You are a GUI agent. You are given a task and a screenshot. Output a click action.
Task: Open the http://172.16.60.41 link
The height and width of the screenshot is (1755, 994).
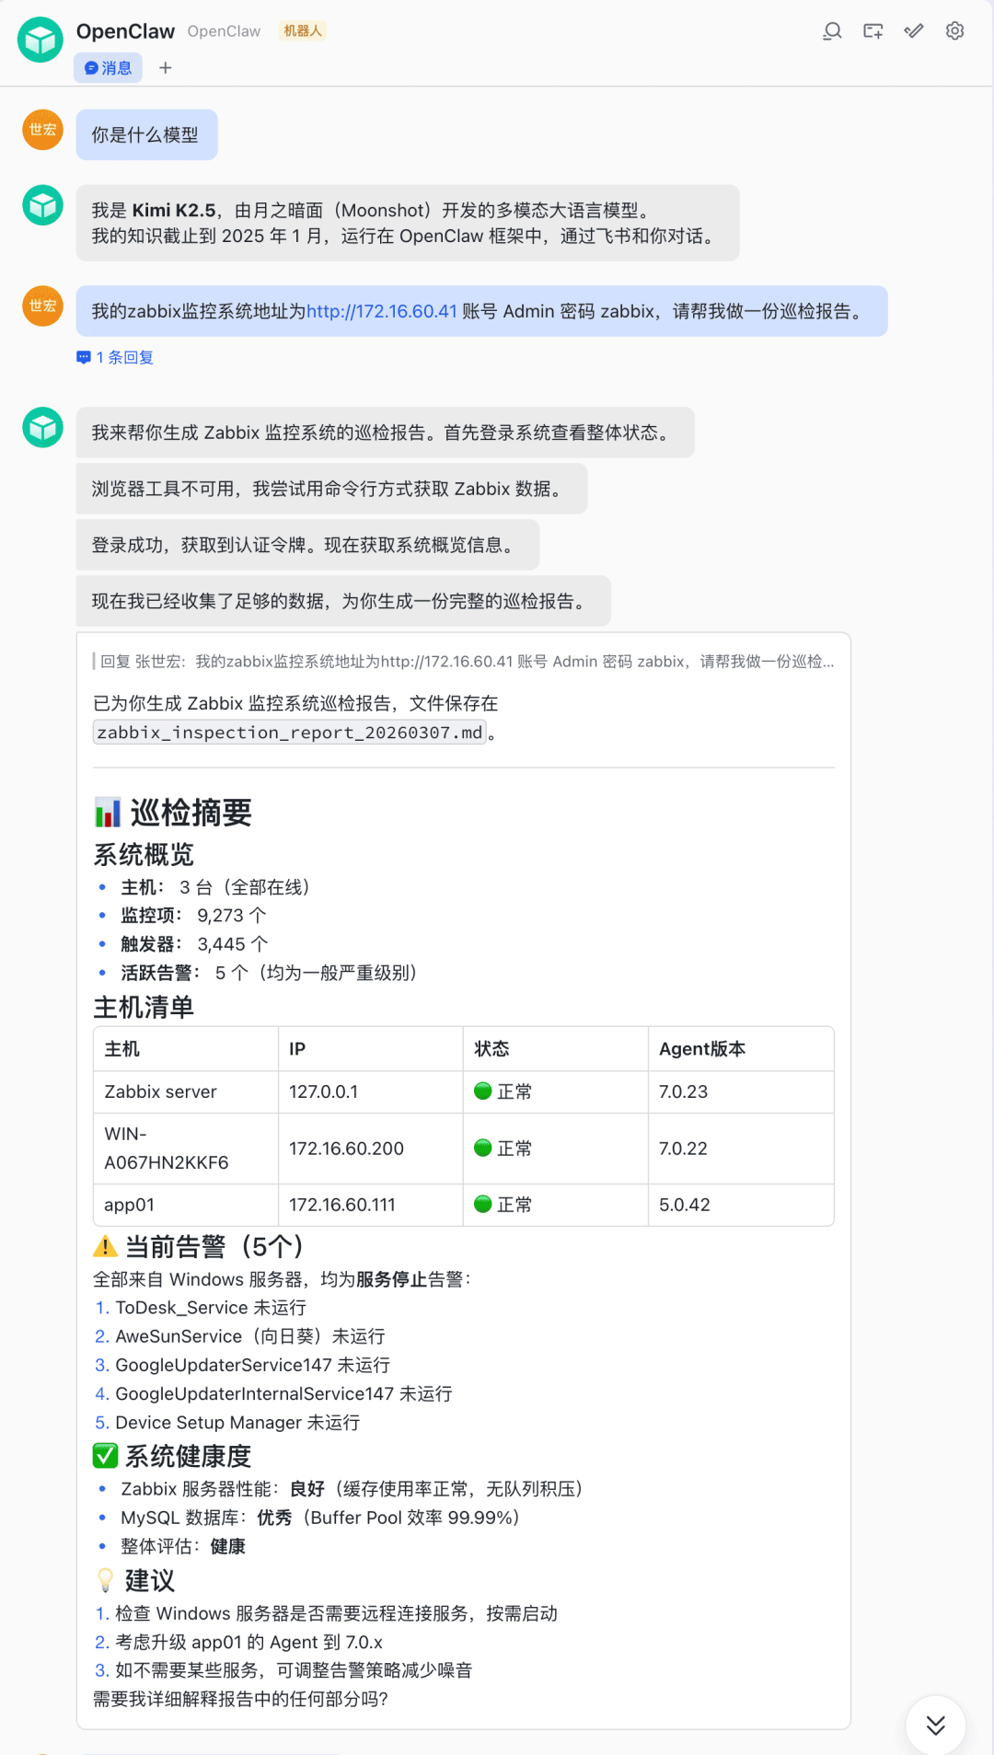tap(382, 311)
